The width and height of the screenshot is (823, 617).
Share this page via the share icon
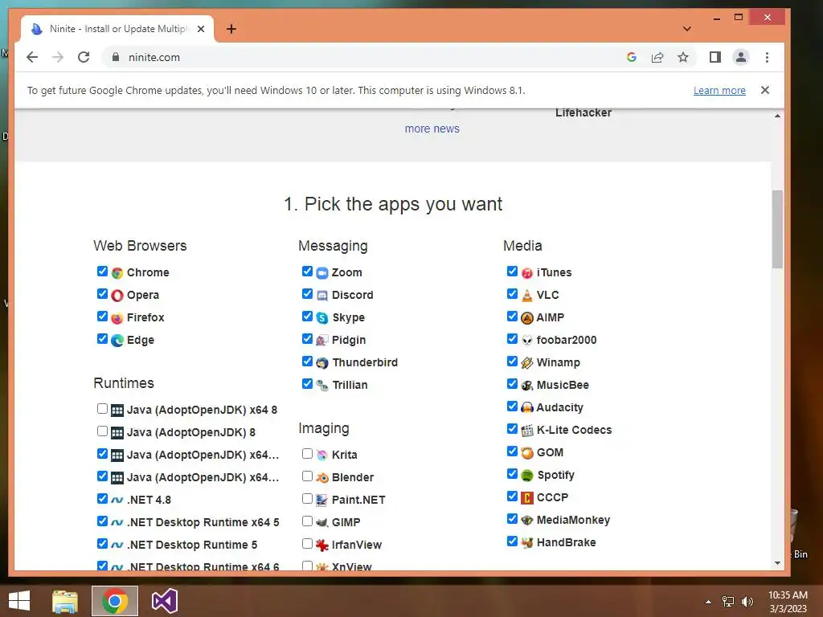[x=657, y=57]
